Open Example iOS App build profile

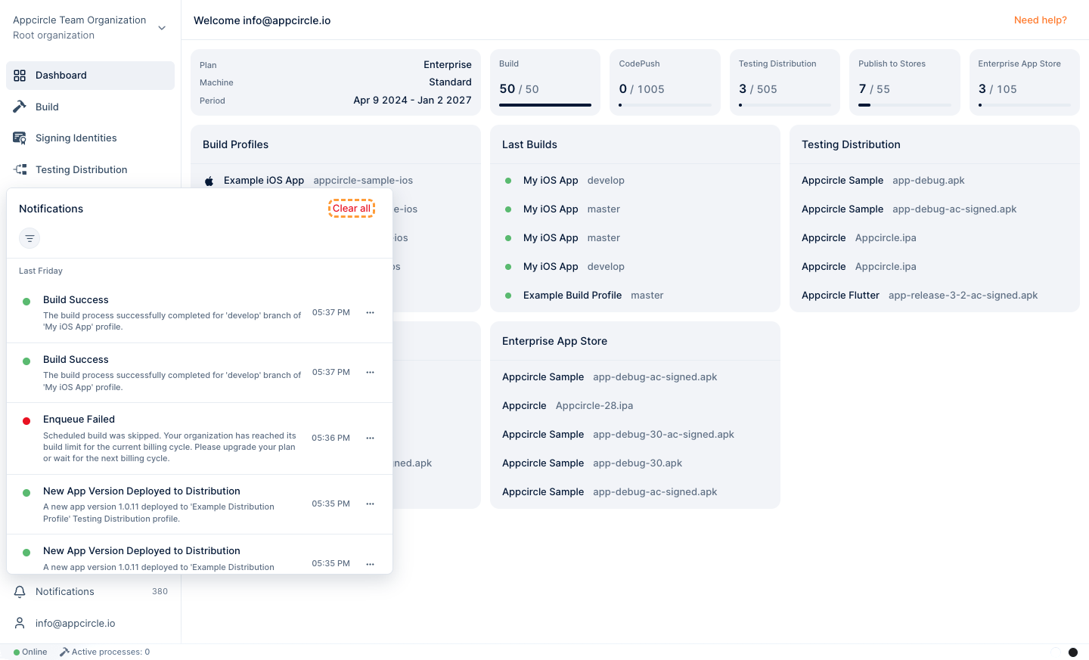[x=336, y=181]
